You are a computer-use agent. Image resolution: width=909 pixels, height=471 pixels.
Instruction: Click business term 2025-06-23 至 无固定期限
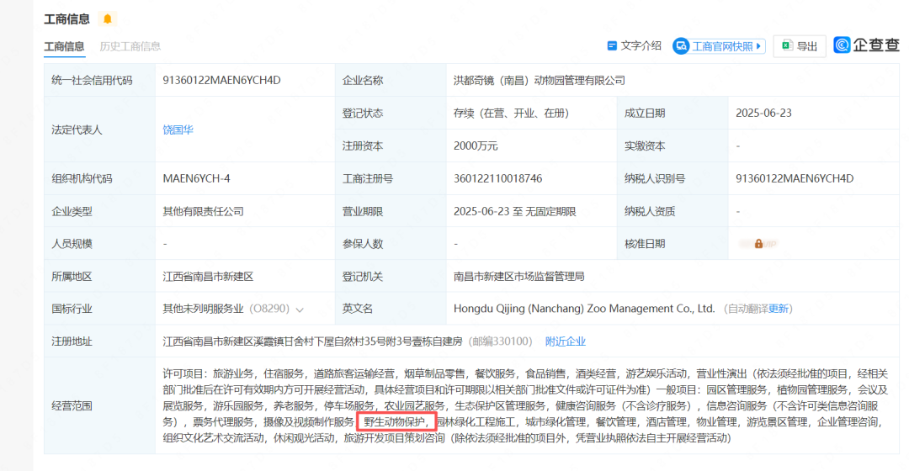pos(515,211)
